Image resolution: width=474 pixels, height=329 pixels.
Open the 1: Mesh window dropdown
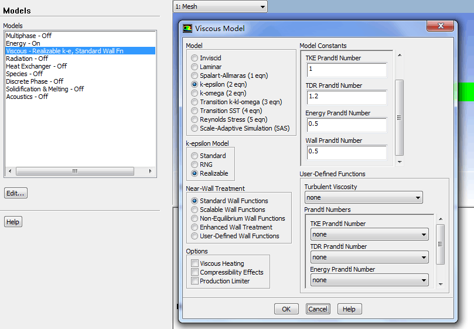220,6
